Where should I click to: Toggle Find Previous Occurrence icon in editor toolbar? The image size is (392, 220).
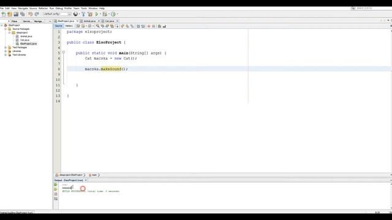click(102, 26)
